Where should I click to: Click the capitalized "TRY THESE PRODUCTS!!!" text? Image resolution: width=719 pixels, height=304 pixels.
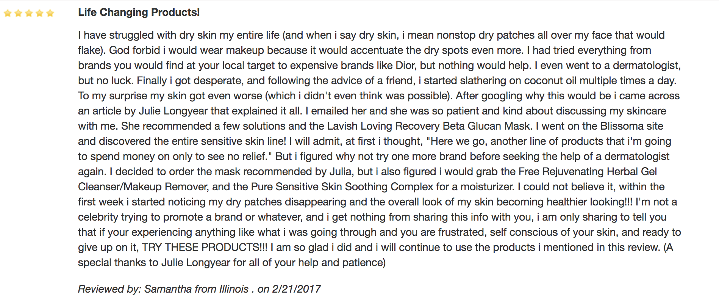tap(205, 248)
